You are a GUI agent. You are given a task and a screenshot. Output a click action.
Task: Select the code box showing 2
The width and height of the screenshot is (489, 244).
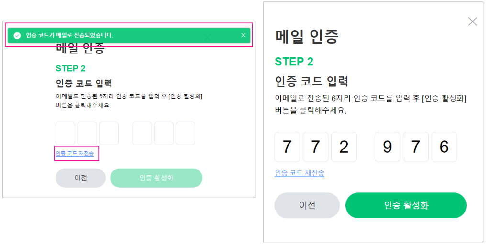(x=344, y=147)
